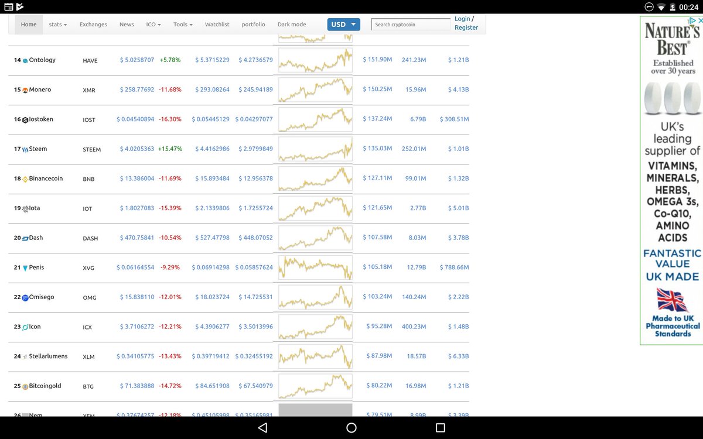Open the ICO dropdown menu
This screenshot has height=439, width=703.
[x=155, y=25]
